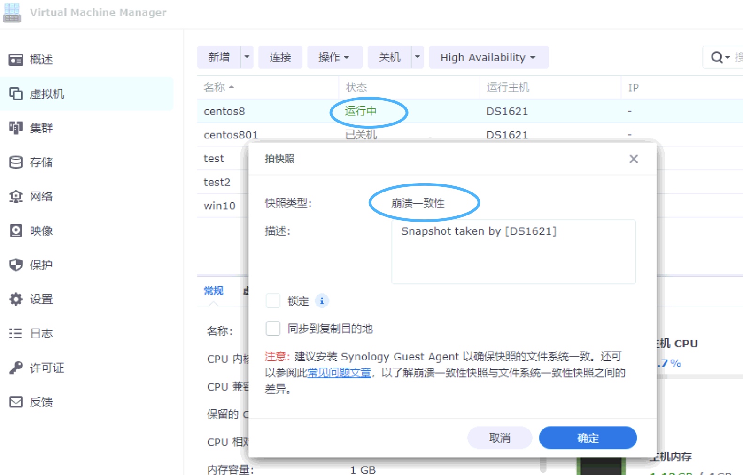Image resolution: width=743 pixels, height=475 pixels.
Task: Open 网络 label in the sidebar
Action: click(41, 196)
